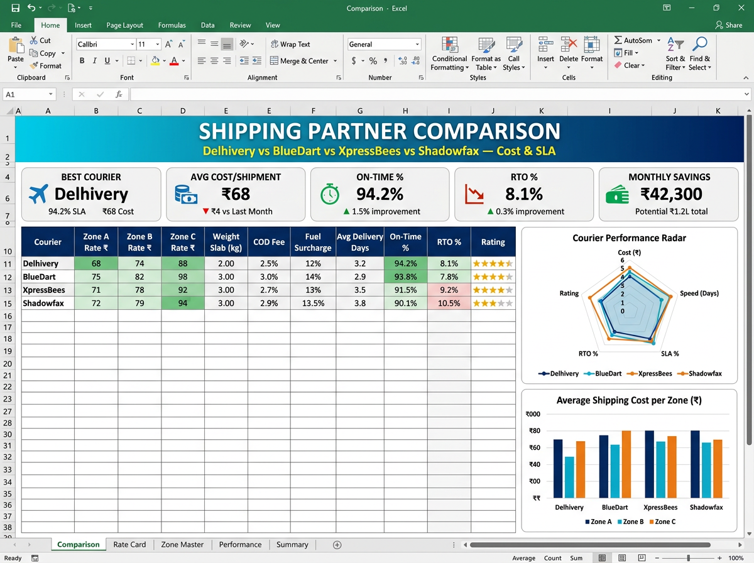
Task: Open Sort & Filter menu
Action: (675, 53)
